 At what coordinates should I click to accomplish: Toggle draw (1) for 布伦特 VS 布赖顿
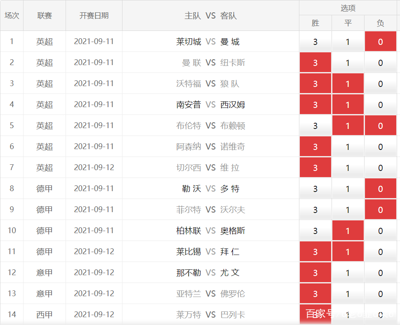coord(348,125)
